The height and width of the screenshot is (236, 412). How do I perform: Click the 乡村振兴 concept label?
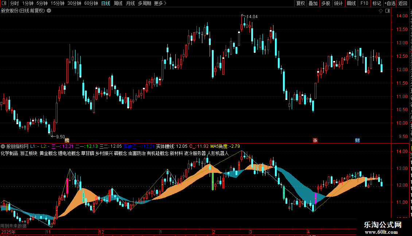click(104, 153)
